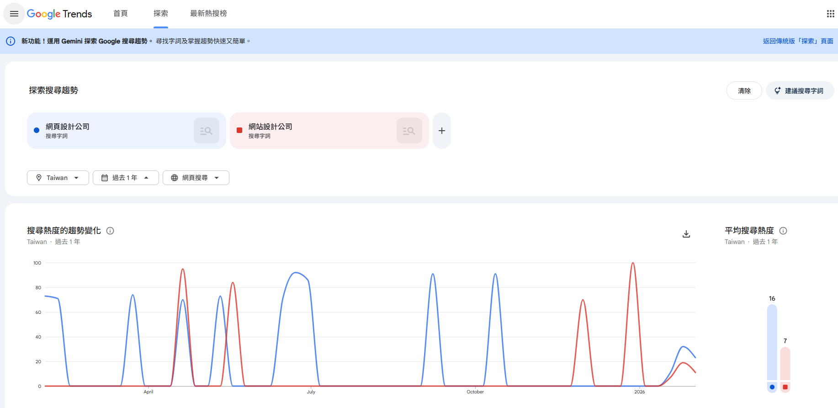The width and height of the screenshot is (838, 408).
Task: Click the blue dot of 網頁設計公司
Action: point(37,130)
